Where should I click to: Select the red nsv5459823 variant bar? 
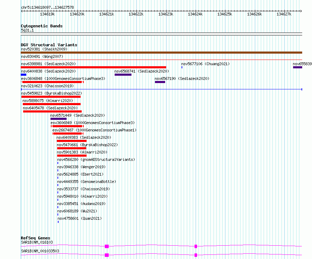coord(51,97)
